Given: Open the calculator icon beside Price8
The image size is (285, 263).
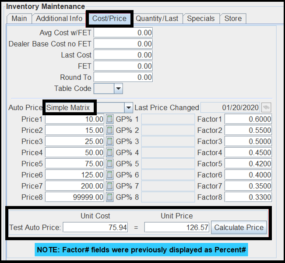Looking at the screenshot, I should coord(109,197).
